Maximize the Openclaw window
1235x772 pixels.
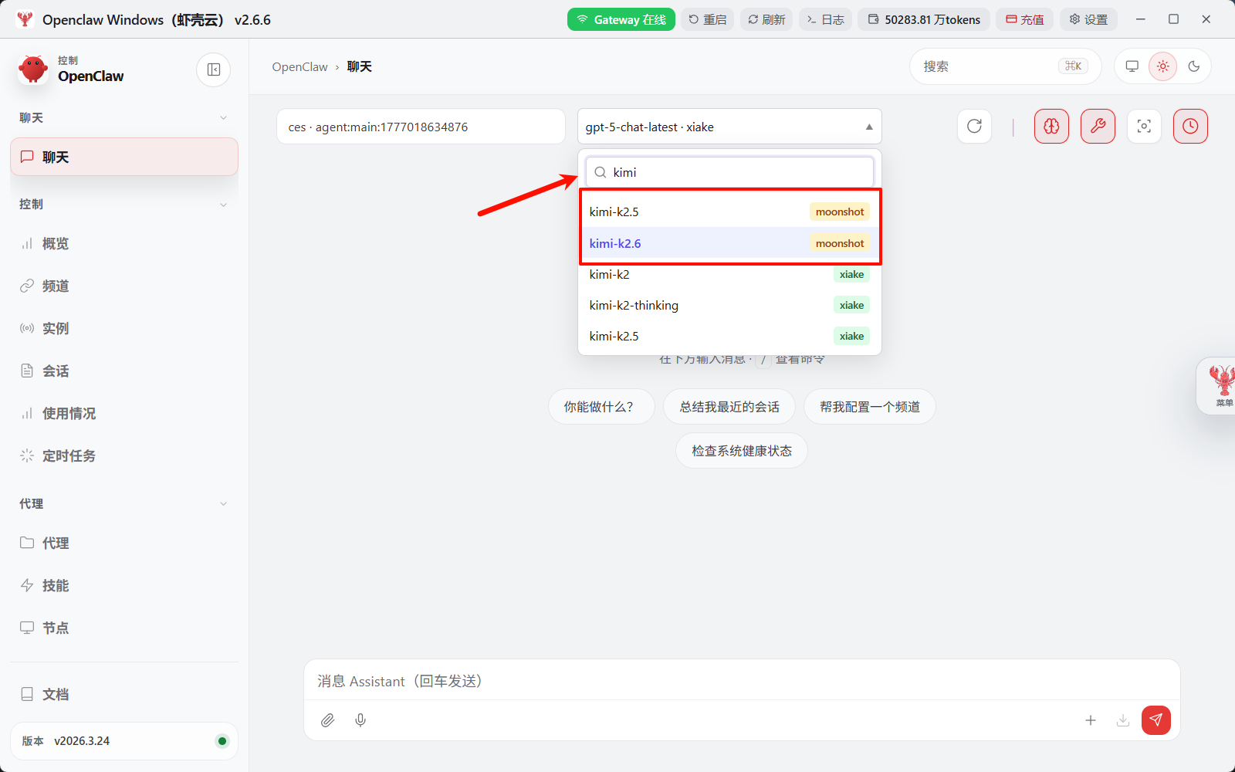[x=1173, y=19]
